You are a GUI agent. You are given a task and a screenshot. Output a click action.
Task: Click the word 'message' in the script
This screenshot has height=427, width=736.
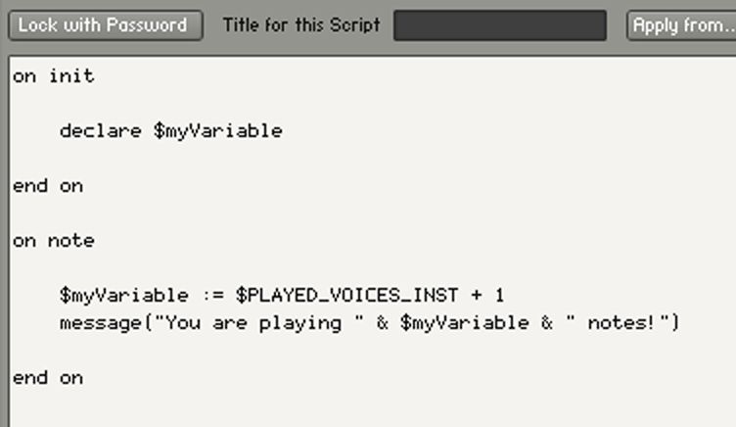pos(101,323)
